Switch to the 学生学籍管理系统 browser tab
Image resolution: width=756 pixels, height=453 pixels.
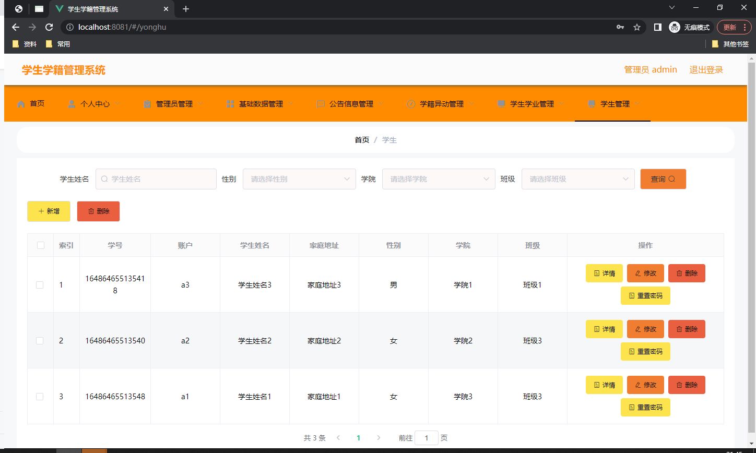pos(111,9)
